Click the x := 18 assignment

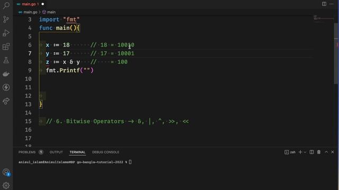pos(58,45)
